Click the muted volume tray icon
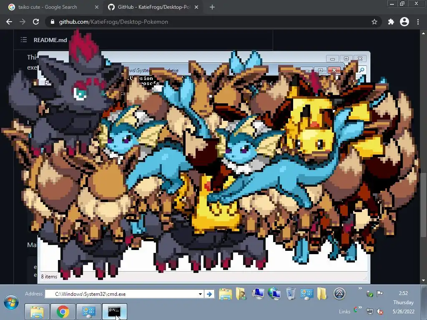 [379, 311]
